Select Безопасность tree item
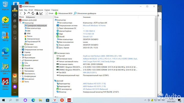 click(28, 74)
